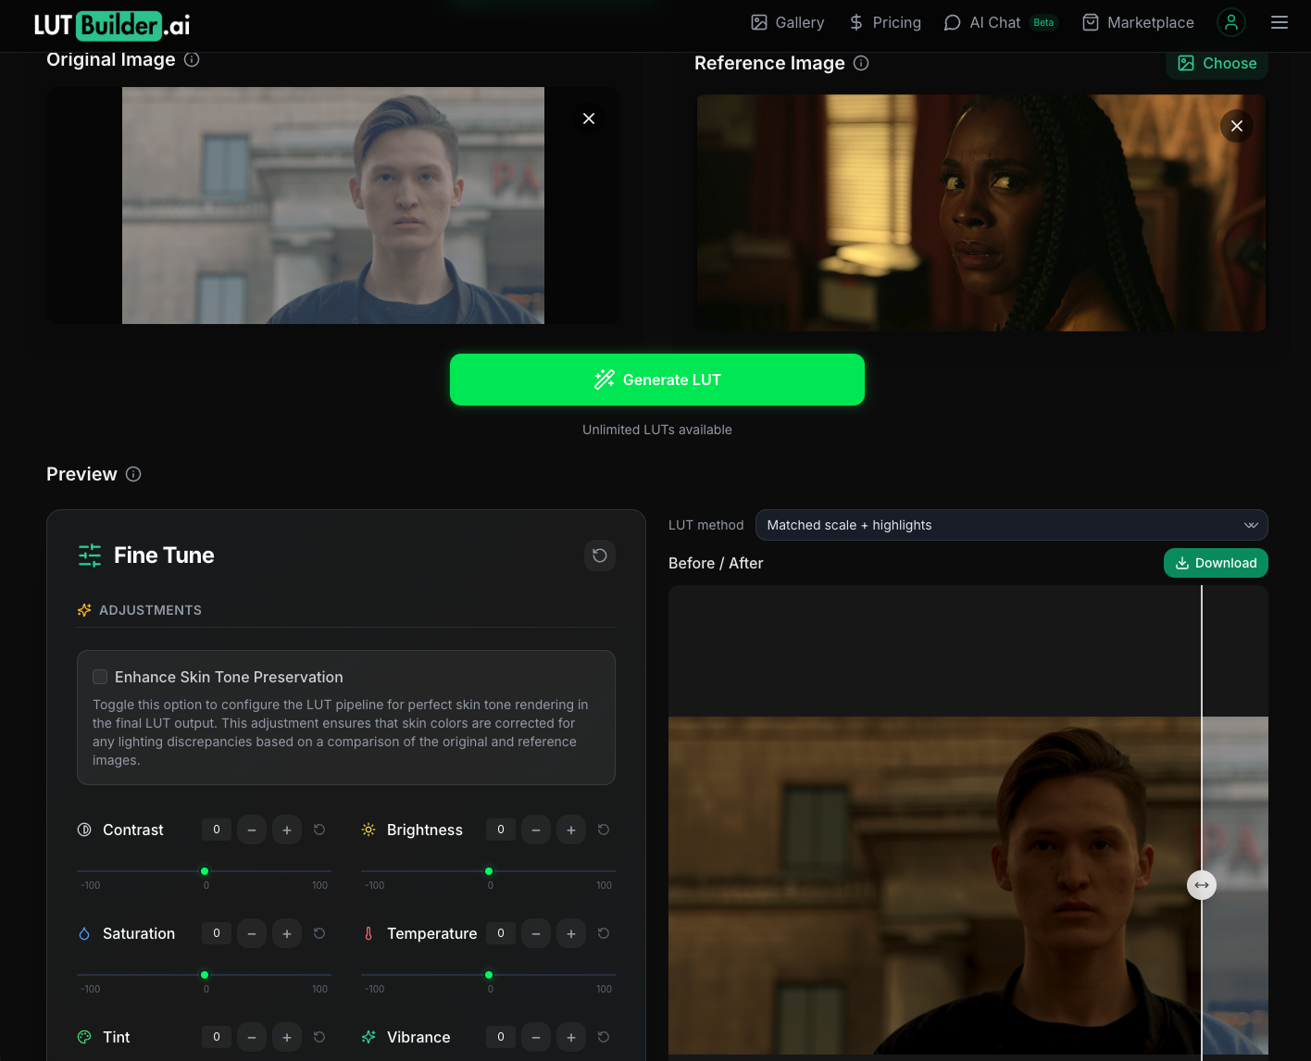Click the Adjustments sparkle icon
Viewport: 1311px width, 1061px height.
[84, 610]
